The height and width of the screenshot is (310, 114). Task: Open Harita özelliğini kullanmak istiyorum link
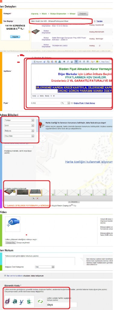89,162
